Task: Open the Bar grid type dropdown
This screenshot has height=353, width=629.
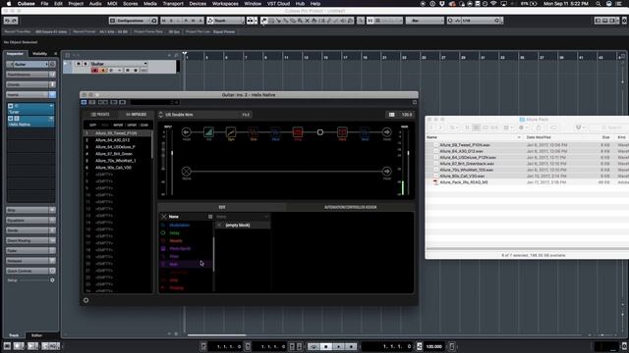Action: pos(426,21)
